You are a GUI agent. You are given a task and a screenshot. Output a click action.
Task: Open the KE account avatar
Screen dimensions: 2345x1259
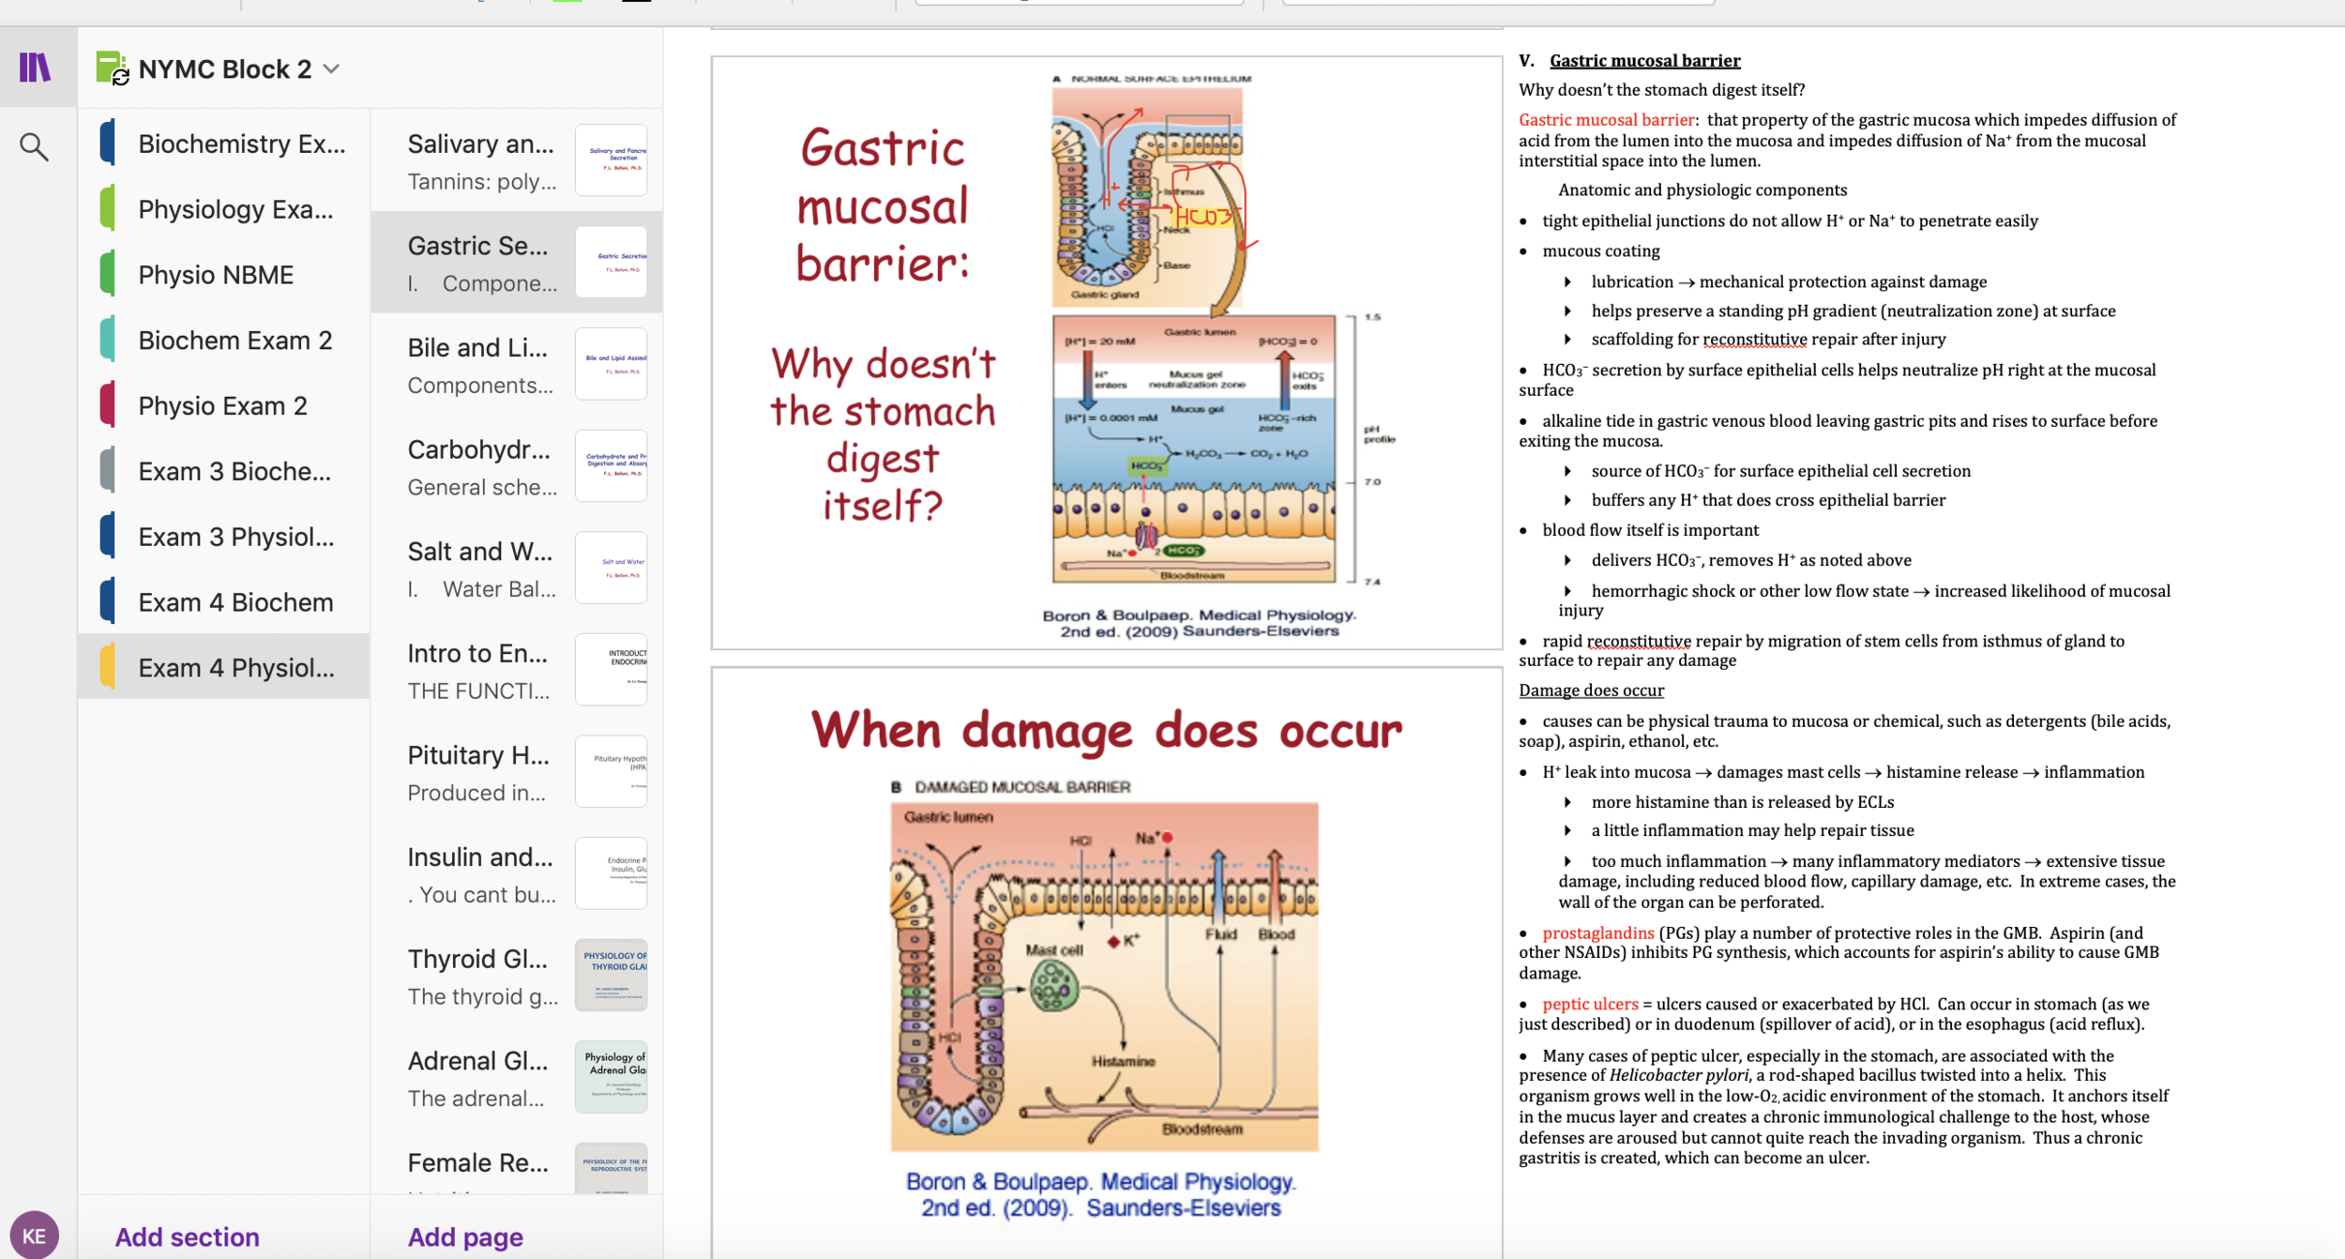coord(34,1235)
